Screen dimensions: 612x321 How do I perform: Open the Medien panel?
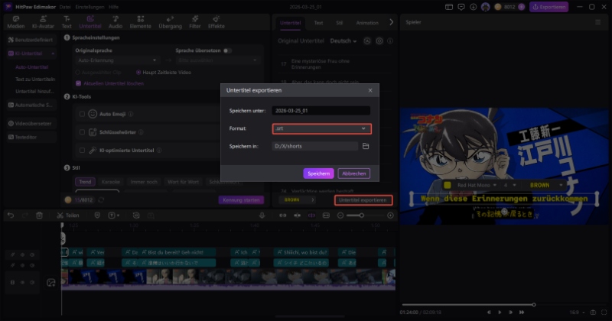(15, 22)
